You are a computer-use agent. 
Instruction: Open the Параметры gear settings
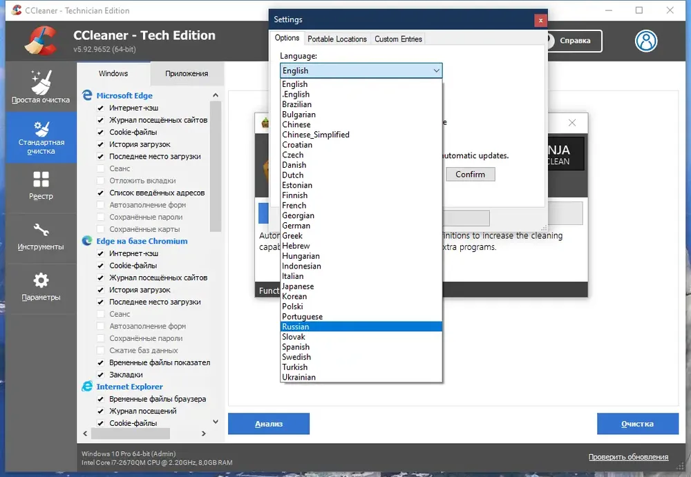[41, 287]
